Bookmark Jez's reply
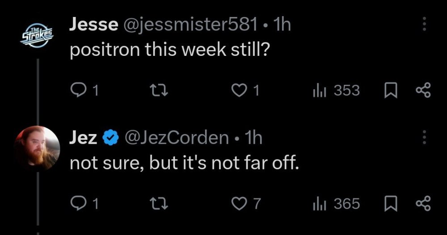Image resolution: width=447 pixels, height=235 pixels. pyautogui.click(x=391, y=204)
